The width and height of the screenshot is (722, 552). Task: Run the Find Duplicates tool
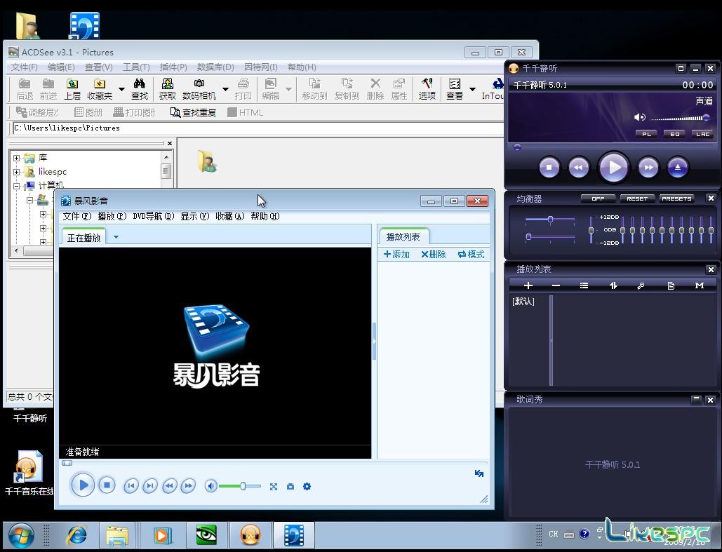[192, 112]
